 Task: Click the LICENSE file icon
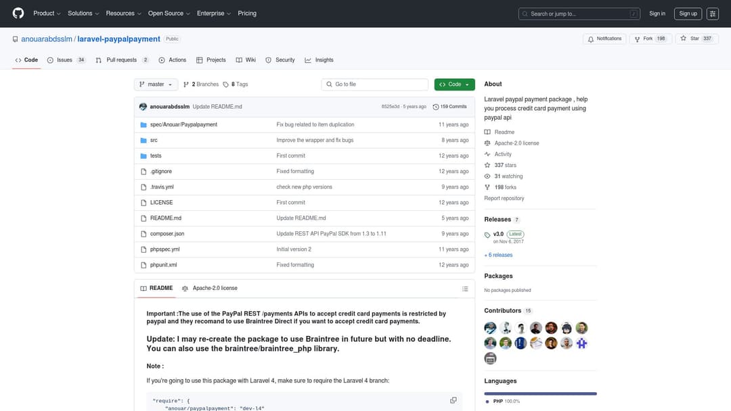coord(143,203)
